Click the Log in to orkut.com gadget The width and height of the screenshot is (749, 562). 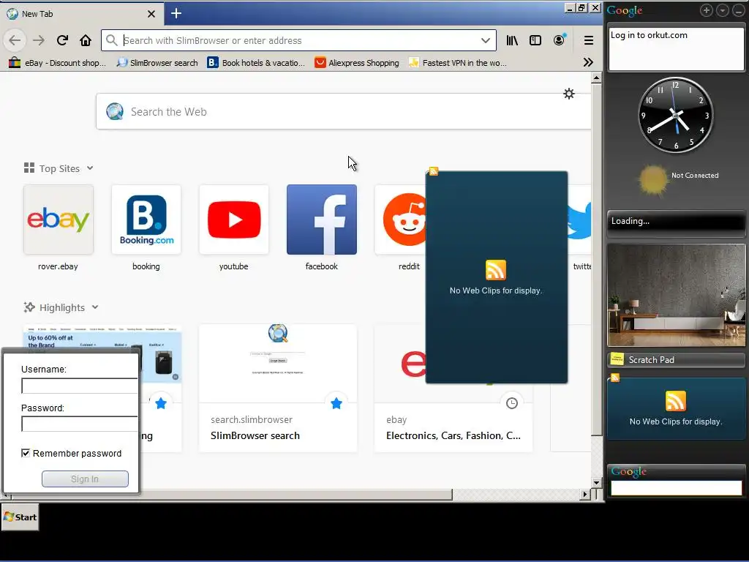(x=677, y=49)
